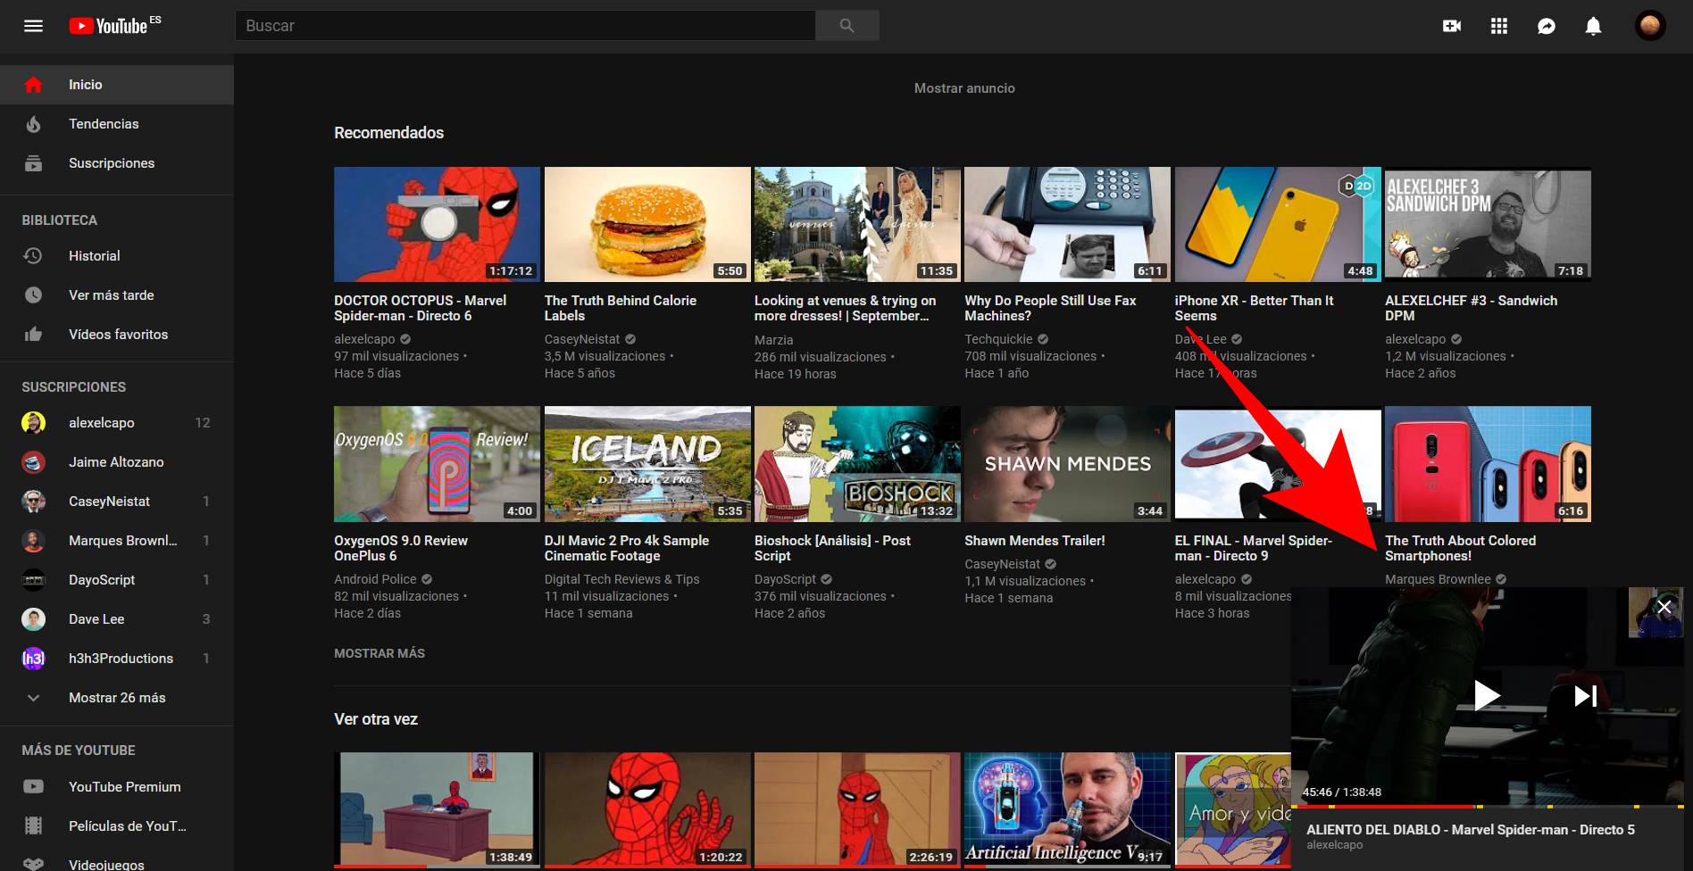Open Tendencias from the sidebar

(117, 124)
